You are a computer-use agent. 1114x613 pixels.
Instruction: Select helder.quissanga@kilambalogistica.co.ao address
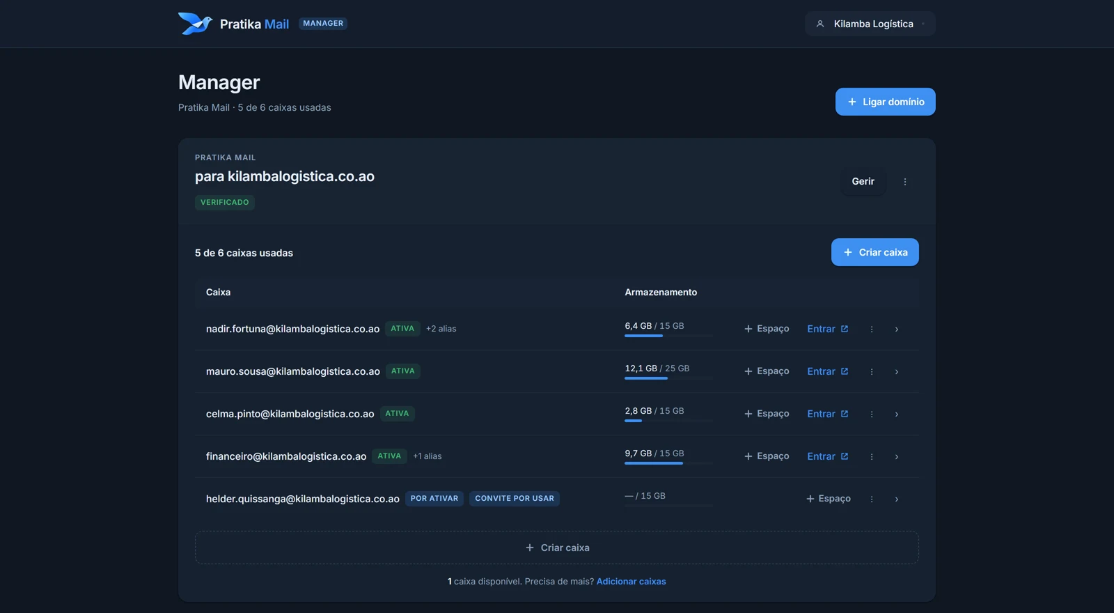tap(303, 499)
